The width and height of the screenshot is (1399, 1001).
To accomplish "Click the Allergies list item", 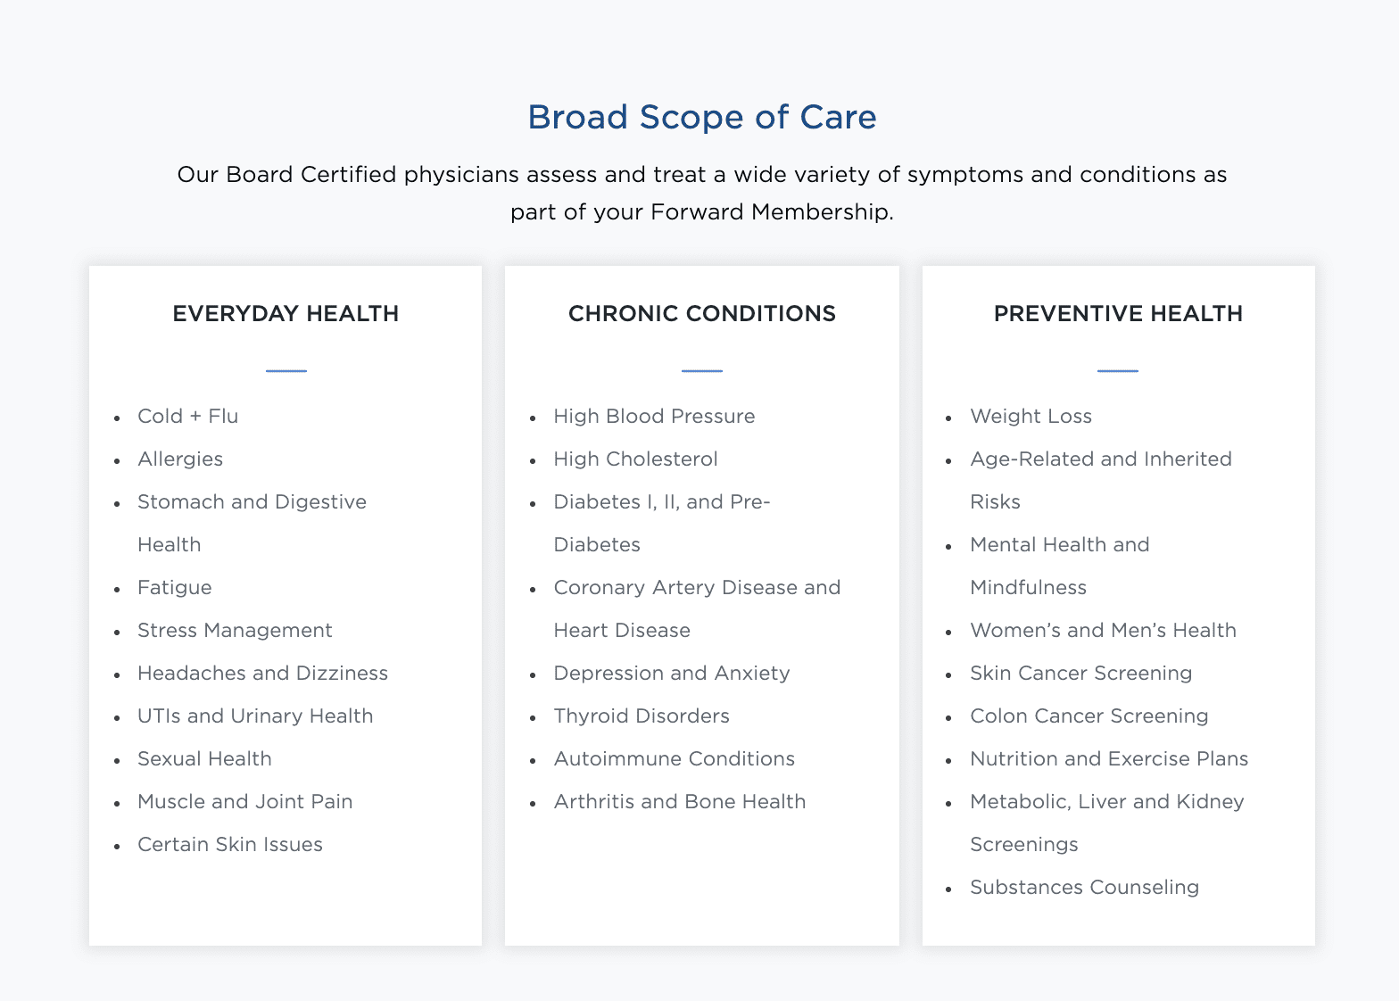I will click(180, 459).
